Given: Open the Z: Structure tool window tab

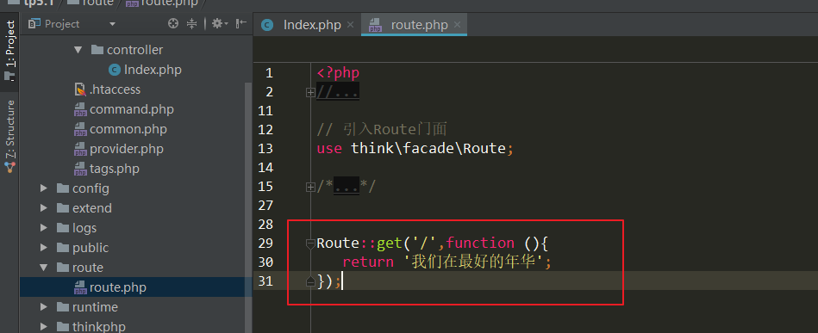Looking at the screenshot, I should pyautogui.click(x=9, y=137).
